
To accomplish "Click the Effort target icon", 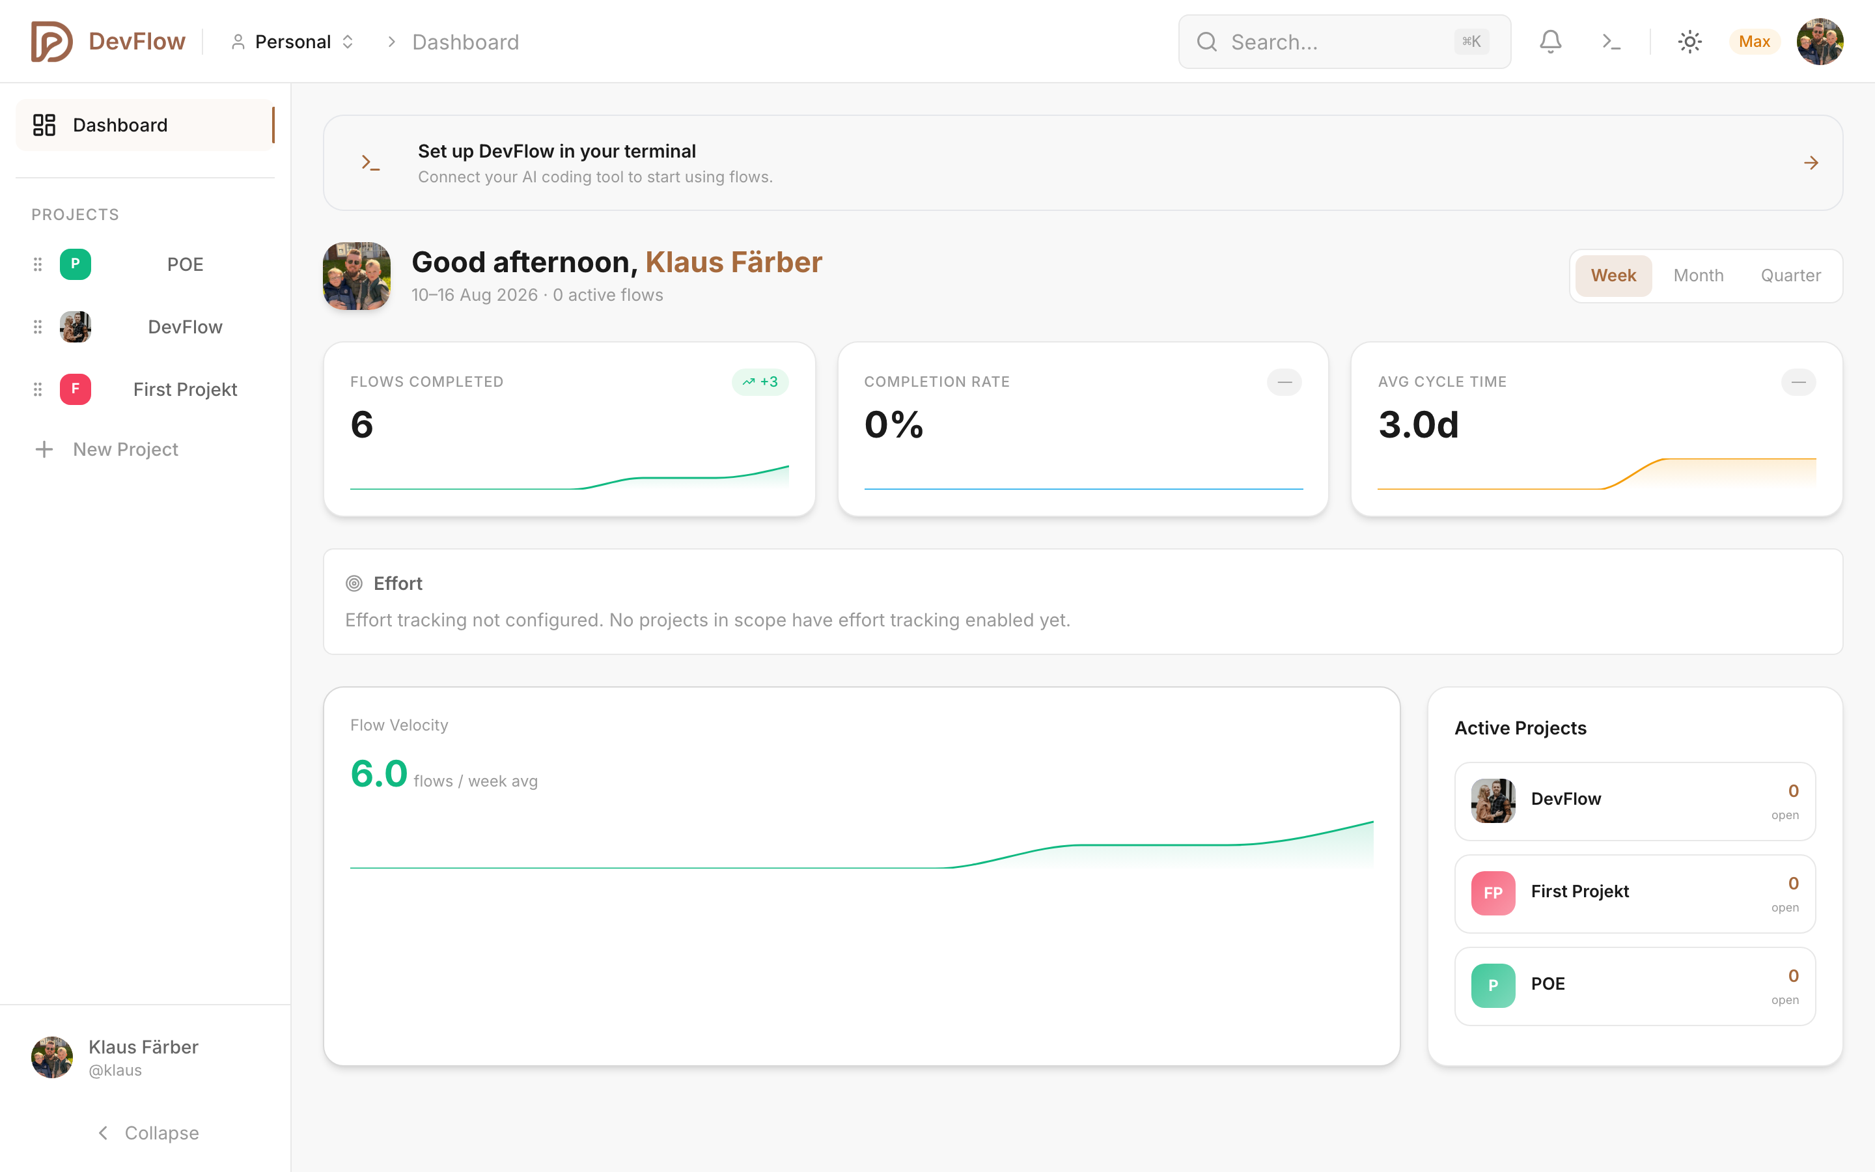I will pyautogui.click(x=354, y=583).
